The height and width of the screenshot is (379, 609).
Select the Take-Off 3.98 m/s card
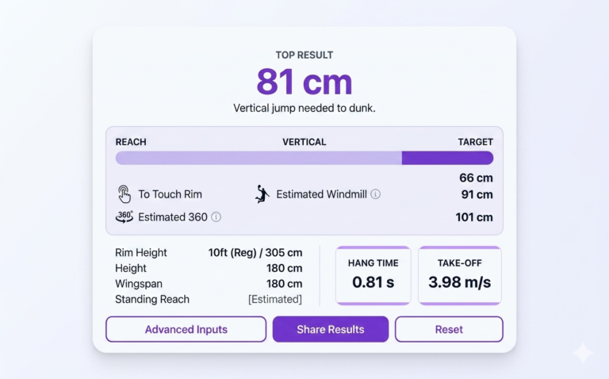pos(460,275)
